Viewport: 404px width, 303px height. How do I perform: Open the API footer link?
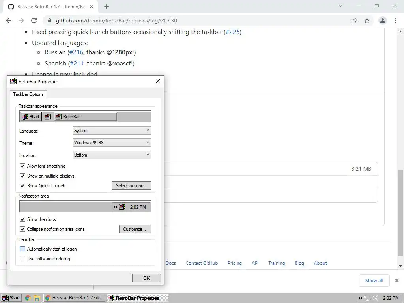pyautogui.click(x=255, y=263)
